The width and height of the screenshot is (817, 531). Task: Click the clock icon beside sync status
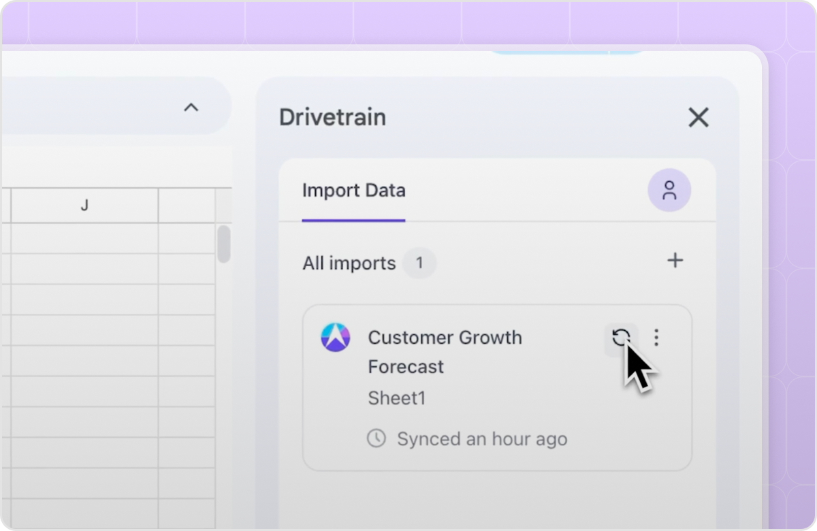377,438
